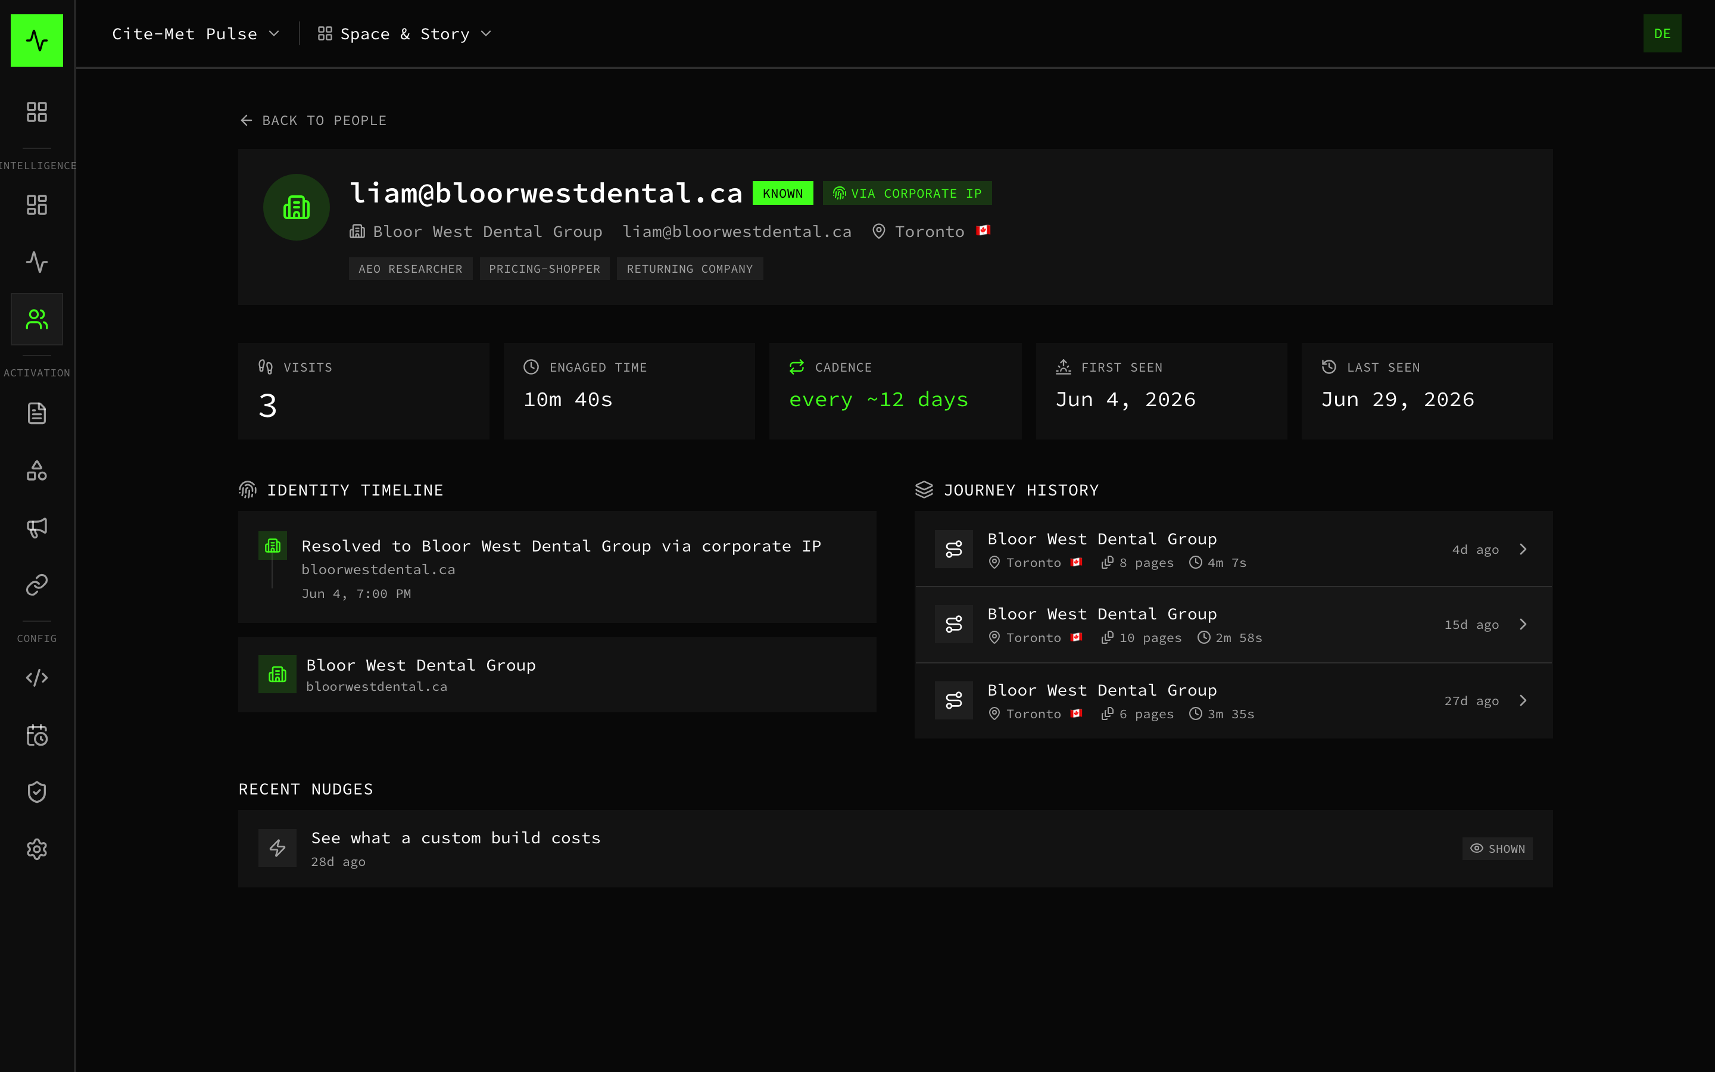Open the Intelligence overview panel icon

click(x=37, y=205)
